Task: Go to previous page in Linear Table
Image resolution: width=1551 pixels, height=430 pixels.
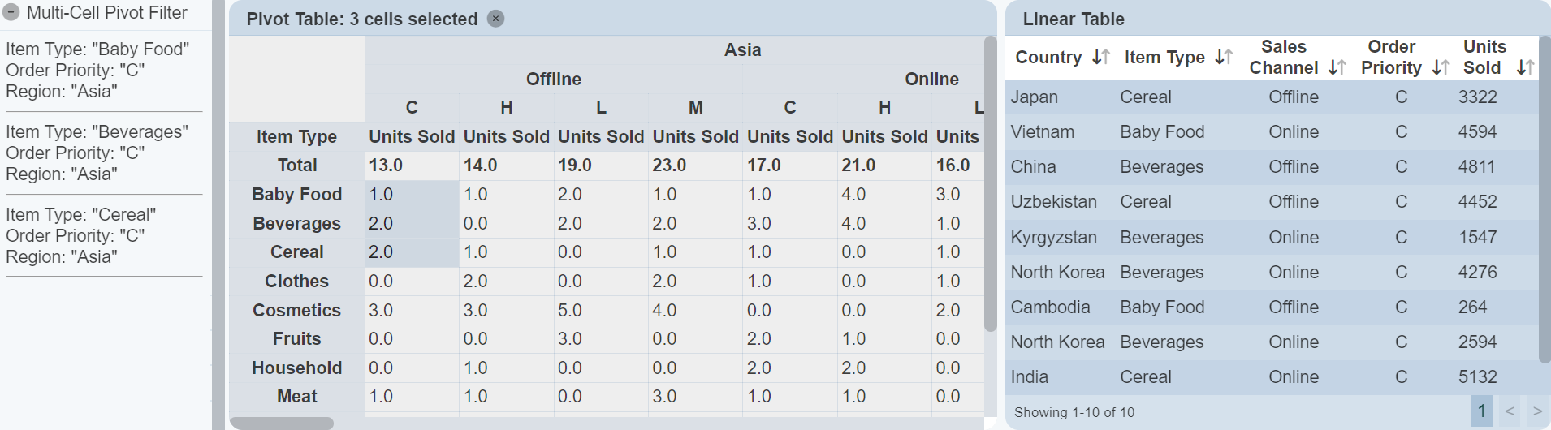Action: click(1509, 411)
